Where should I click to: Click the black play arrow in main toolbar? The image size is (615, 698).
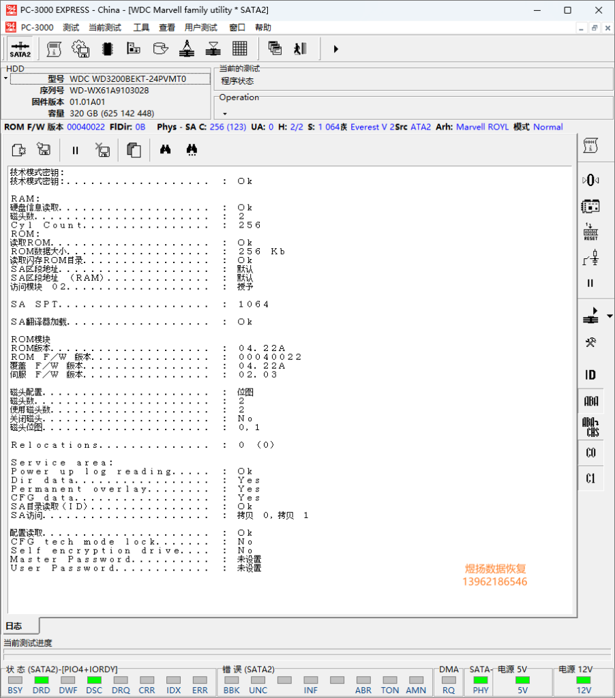tap(335, 49)
